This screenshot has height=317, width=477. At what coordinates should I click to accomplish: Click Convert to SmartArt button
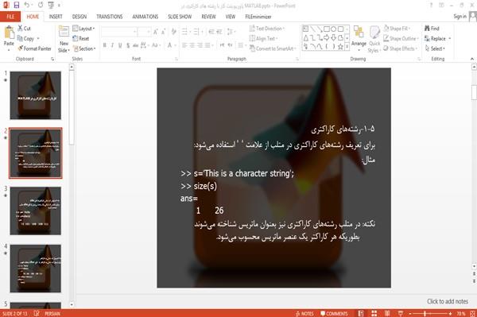point(272,48)
